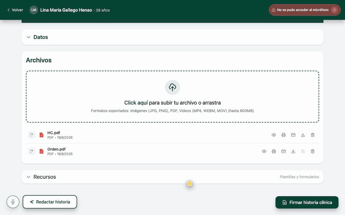Start recording with the microphone button
The image size is (345, 215).
[13, 202]
